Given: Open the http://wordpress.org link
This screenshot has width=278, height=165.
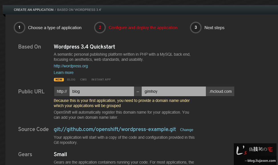Looking at the screenshot, I should [71, 66].
